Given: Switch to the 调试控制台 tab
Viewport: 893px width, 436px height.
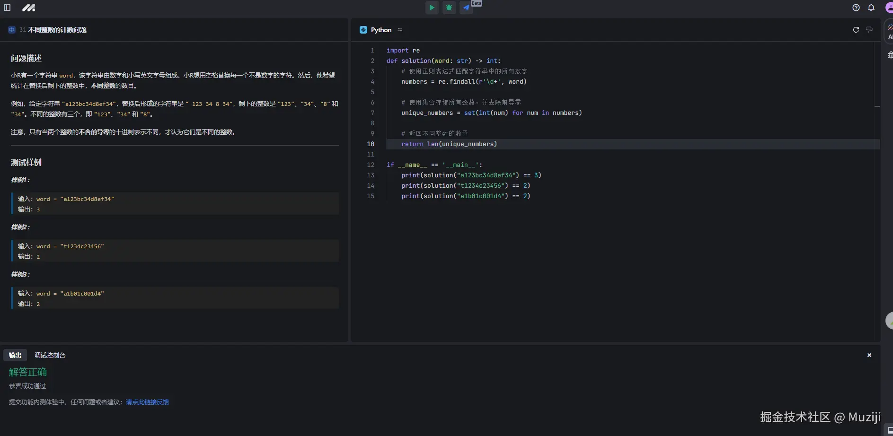Looking at the screenshot, I should point(50,355).
